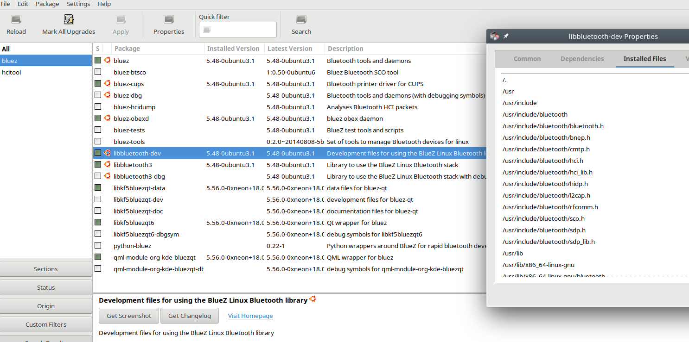Click Ubuntu icon beside bluez-obexd
Screen dimensions: 689x342
click(x=107, y=118)
